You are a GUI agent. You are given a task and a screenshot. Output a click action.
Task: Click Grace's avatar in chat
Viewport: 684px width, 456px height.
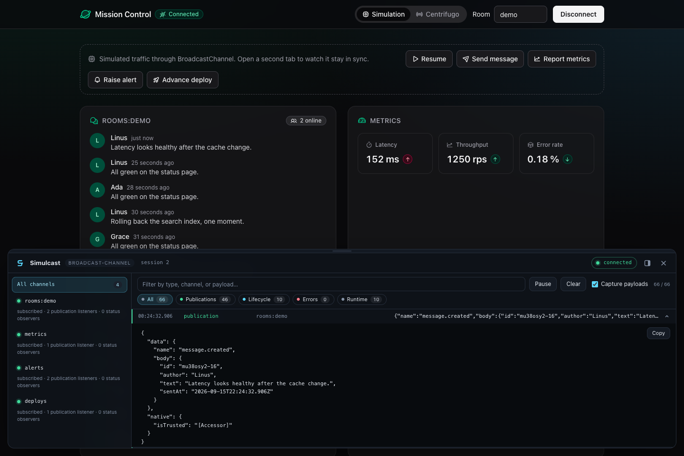(97, 239)
